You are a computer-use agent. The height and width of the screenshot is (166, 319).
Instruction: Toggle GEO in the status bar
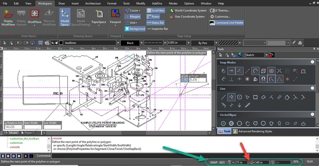click(222, 162)
